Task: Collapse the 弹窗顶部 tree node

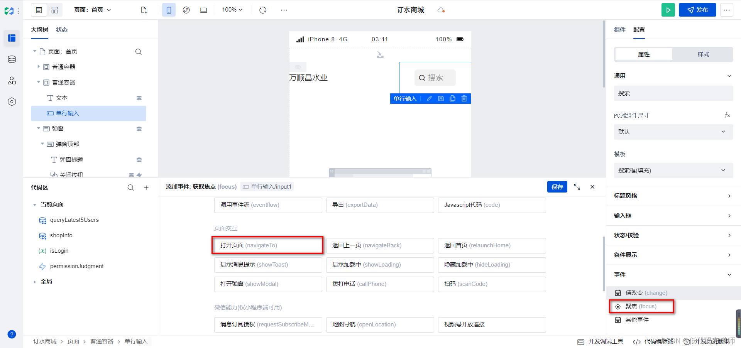Action: tap(42, 144)
